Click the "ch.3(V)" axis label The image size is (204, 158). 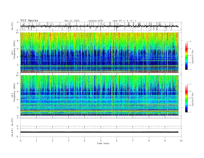coord(12,122)
